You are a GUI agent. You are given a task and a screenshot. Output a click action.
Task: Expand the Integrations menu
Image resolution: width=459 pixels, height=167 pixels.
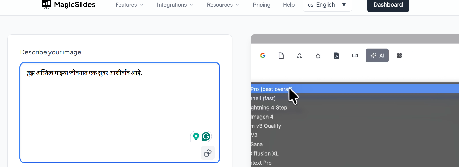click(175, 5)
